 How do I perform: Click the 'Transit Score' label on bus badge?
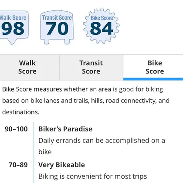coord(57,18)
